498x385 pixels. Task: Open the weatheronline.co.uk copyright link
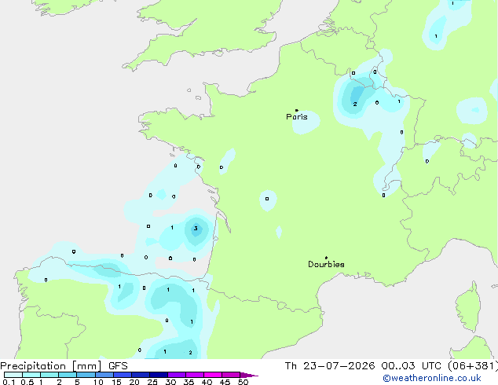click(x=432, y=378)
